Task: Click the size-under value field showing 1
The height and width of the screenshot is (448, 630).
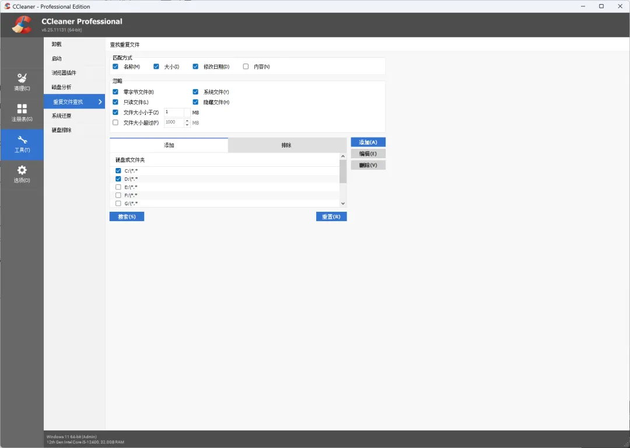Action: [x=174, y=112]
